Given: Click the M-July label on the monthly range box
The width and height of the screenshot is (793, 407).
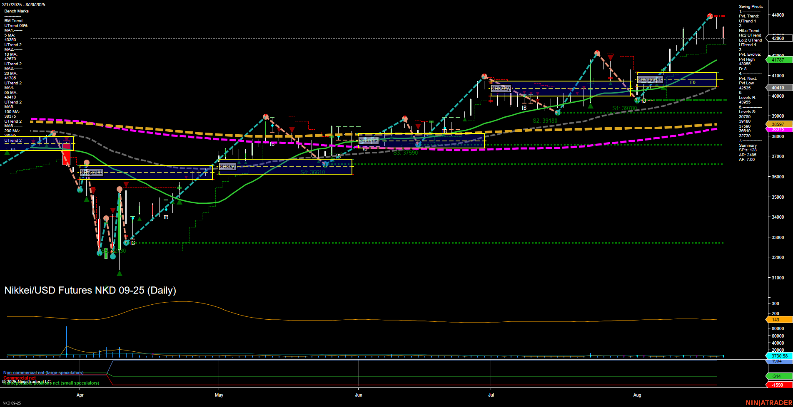Looking at the screenshot, I should click(501, 88).
